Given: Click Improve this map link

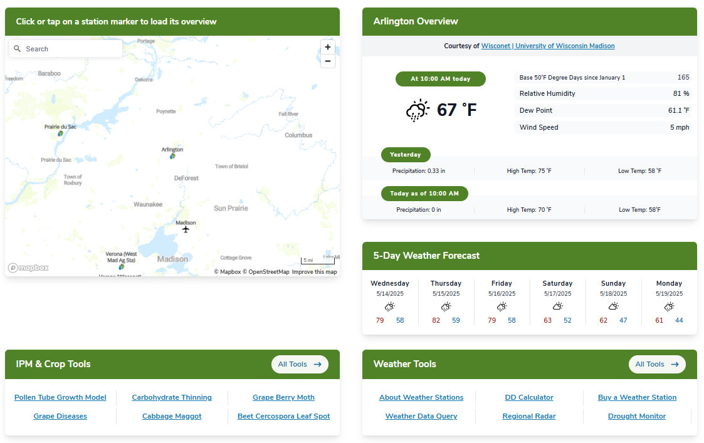Looking at the screenshot, I should (314, 272).
